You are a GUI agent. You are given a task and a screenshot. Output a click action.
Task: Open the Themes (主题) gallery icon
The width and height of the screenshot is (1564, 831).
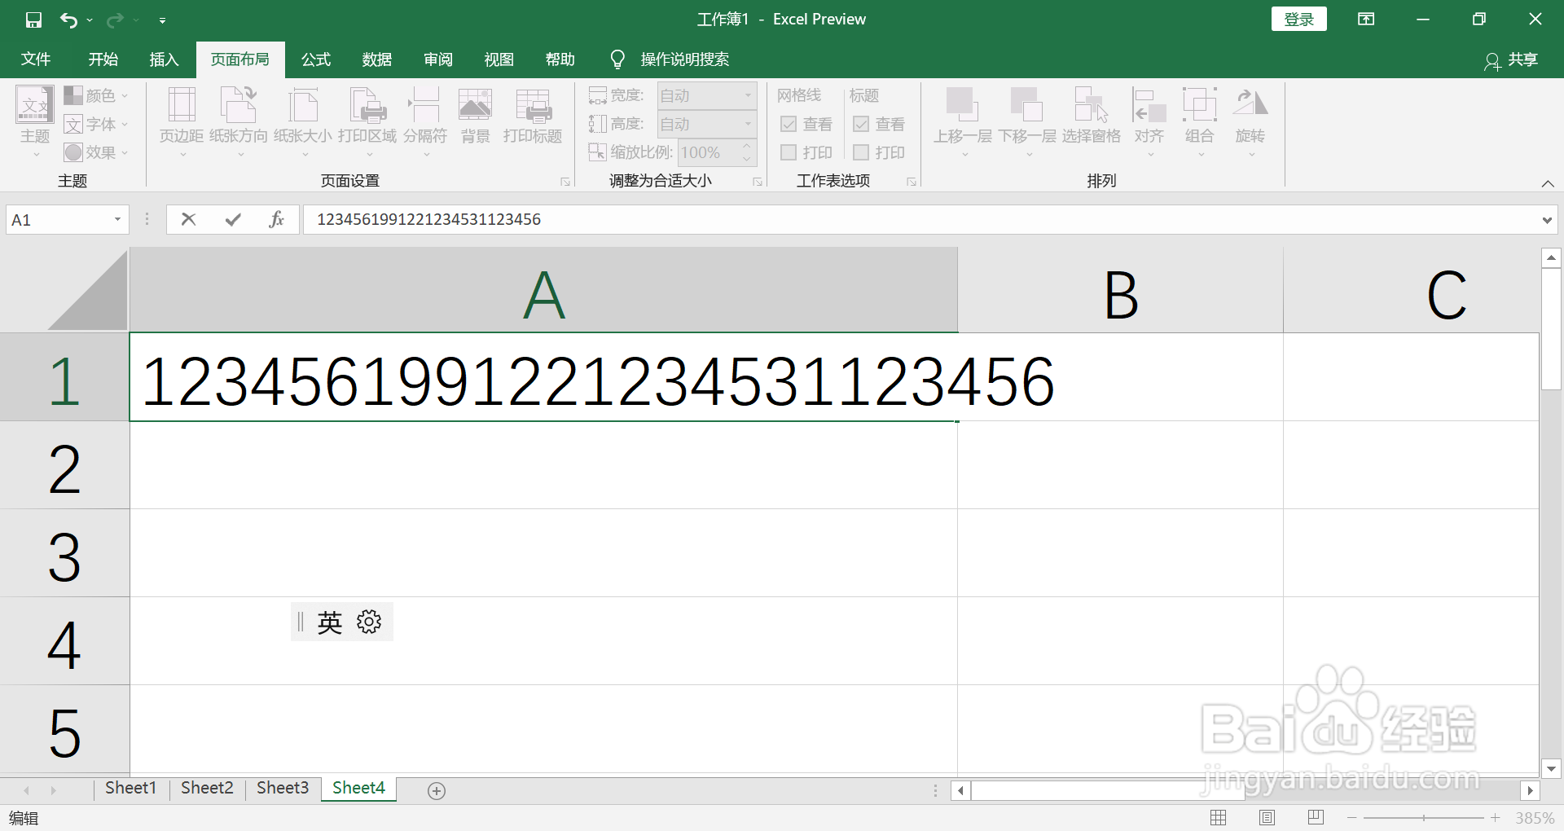[35, 106]
